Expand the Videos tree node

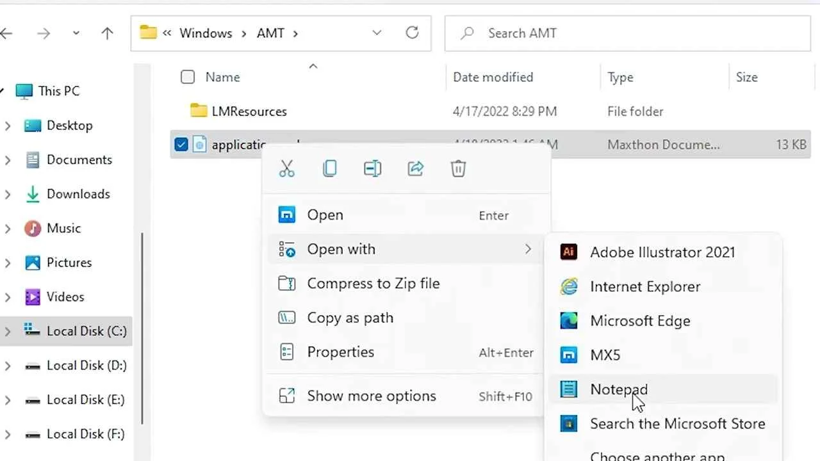click(8, 297)
